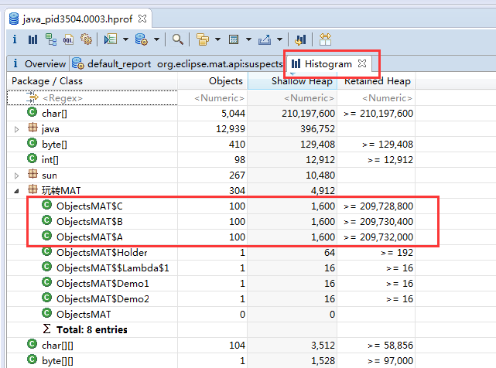This screenshot has width=496, height=368.
Task: Click the rightmost toolbar columns icon
Action: (x=325, y=39)
